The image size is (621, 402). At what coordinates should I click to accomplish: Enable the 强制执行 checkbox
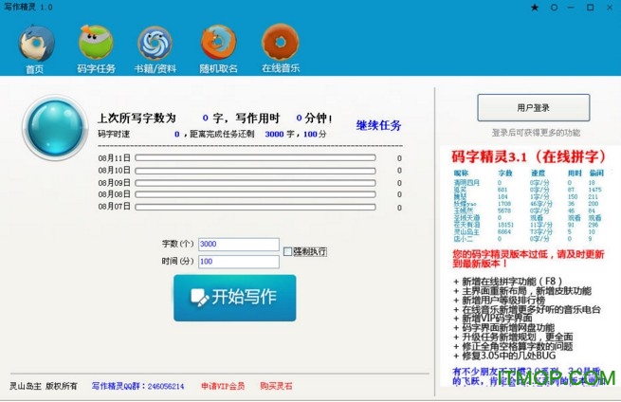[288, 251]
